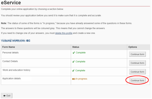Click the Form Name column header
Screen dimensions: 152x99
[x=9, y=47]
